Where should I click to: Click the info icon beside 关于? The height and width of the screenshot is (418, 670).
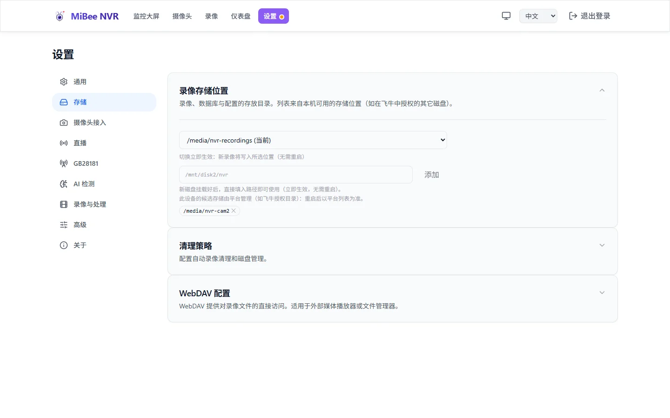point(64,245)
